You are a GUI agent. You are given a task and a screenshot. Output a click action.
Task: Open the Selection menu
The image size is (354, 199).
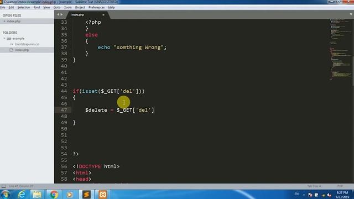point(24,7)
